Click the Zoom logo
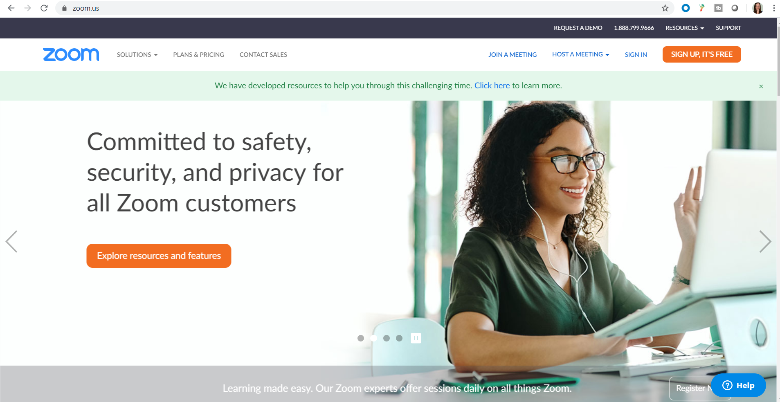Image resolution: width=780 pixels, height=402 pixels. [71, 54]
